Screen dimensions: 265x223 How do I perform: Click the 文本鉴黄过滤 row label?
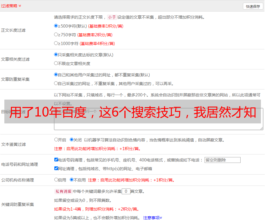[x=14, y=144]
